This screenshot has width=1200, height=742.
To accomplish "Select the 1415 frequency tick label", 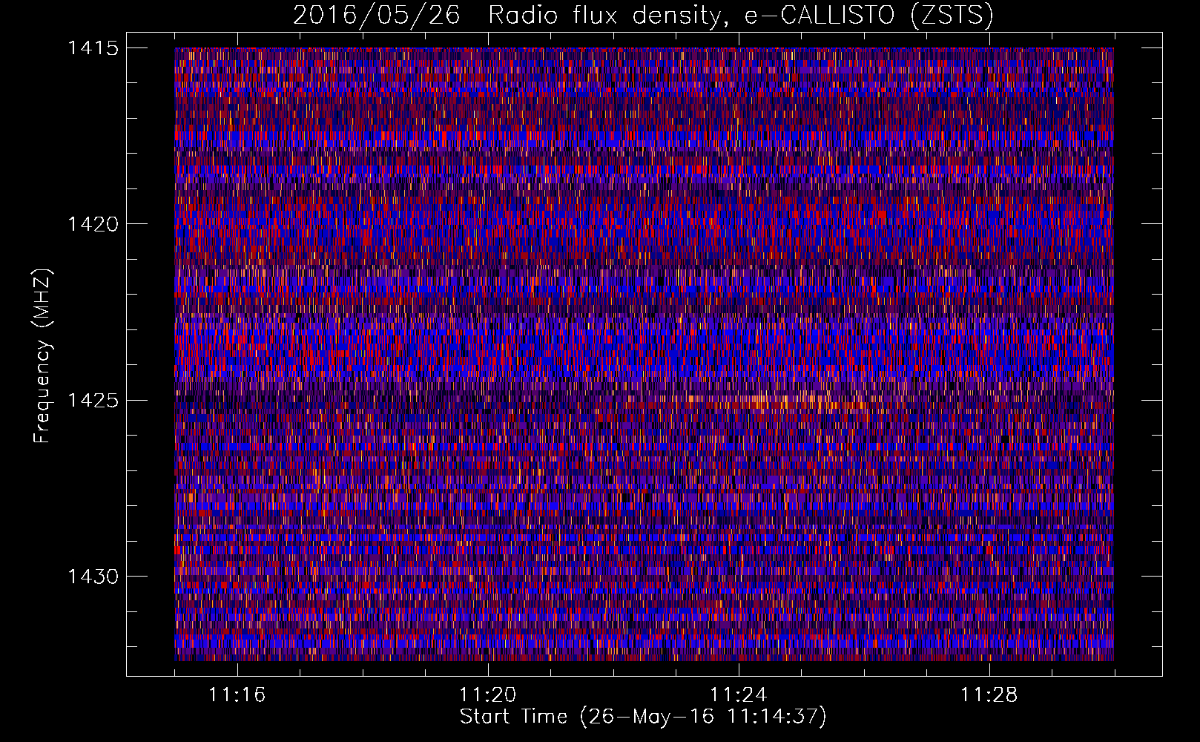I will 93,48.
